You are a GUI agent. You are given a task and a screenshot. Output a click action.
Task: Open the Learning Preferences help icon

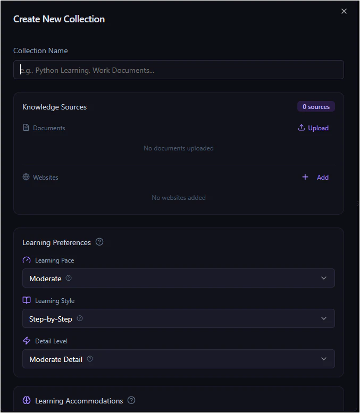click(x=99, y=242)
